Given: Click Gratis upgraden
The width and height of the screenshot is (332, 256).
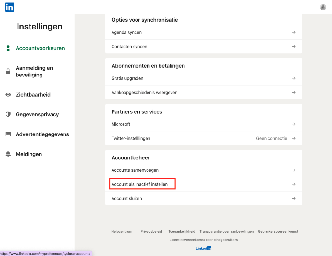Looking at the screenshot, I should pyautogui.click(x=127, y=78).
